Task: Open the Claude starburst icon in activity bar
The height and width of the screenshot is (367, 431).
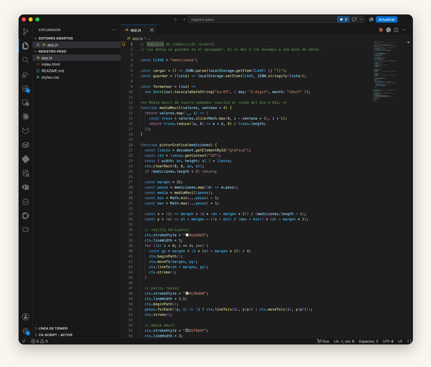Action: coord(26,116)
